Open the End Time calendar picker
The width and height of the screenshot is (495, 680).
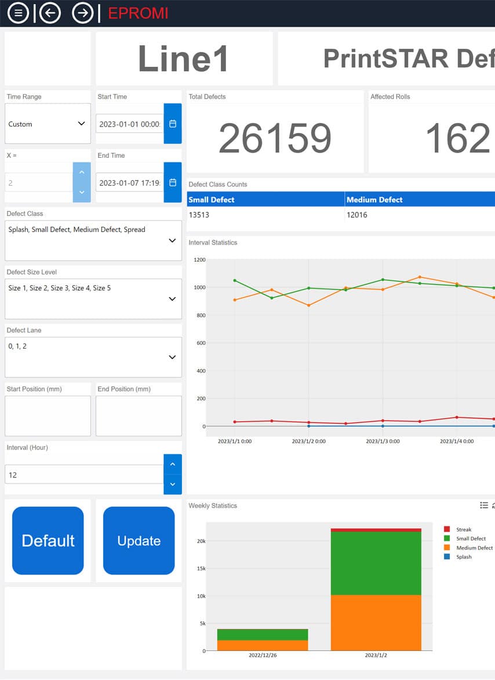[x=173, y=182]
